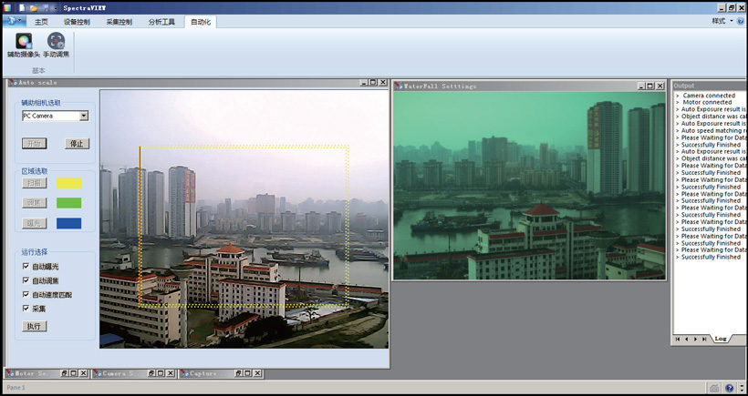This screenshot has width=748, height=396.
Task: Click the yellow scan region color swatch
Action: (x=68, y=184)
